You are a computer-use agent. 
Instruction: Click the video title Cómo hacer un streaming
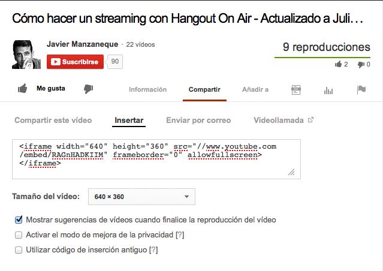coord(188,19)
